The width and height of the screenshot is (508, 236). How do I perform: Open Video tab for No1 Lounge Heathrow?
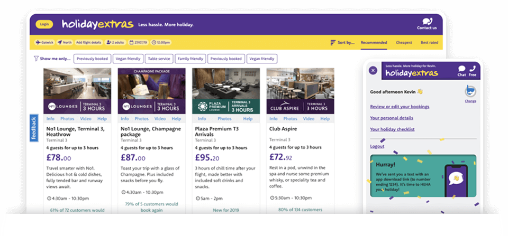(86, 119)
